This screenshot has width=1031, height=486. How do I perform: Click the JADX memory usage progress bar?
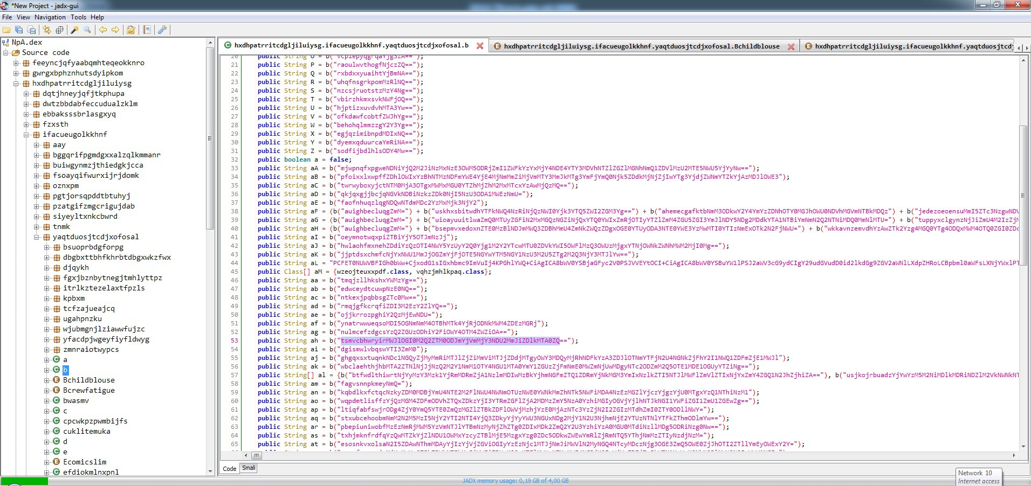pyautogui.click(x=515, y=481)
